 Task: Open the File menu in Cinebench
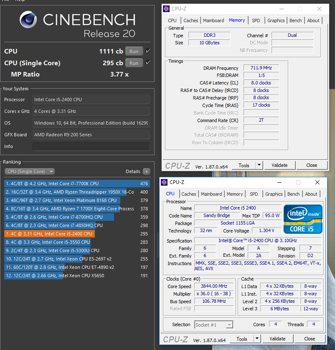tap(6, 1)
